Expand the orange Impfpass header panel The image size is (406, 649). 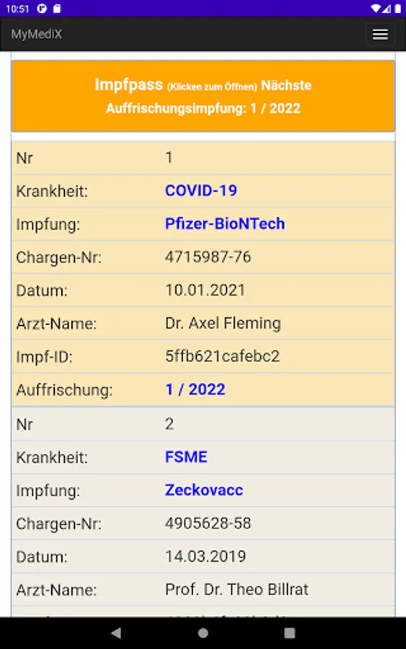tap(203, 96)
